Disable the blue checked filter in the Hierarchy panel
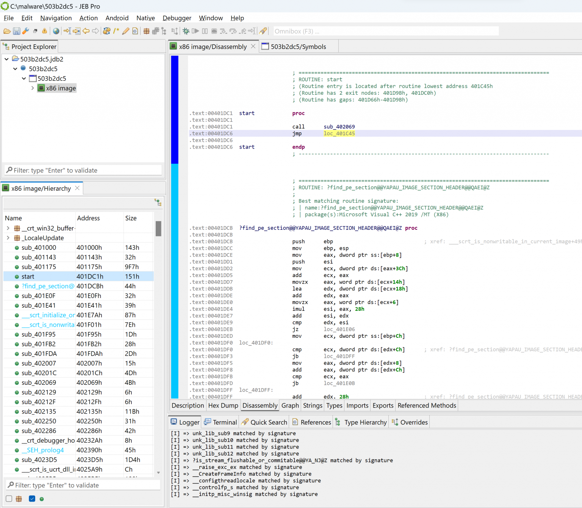The width and height of the screenshot is (582, 508). click(32, 499)
